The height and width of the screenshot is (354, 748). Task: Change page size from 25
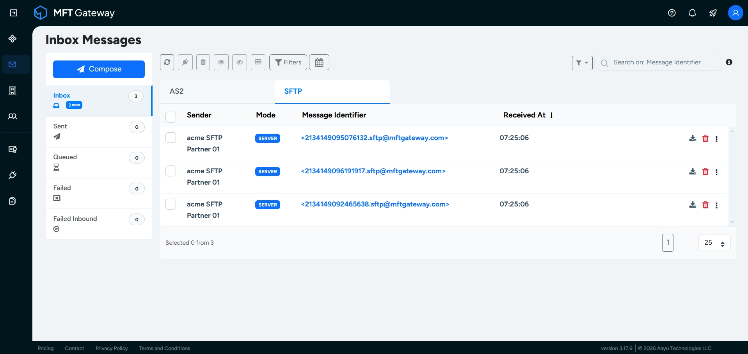(x=714, y=243)
